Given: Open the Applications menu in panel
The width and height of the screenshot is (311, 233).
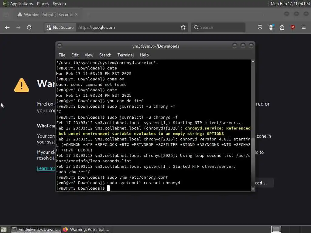Looking at the screenshot, I should [x=18, y=4].
